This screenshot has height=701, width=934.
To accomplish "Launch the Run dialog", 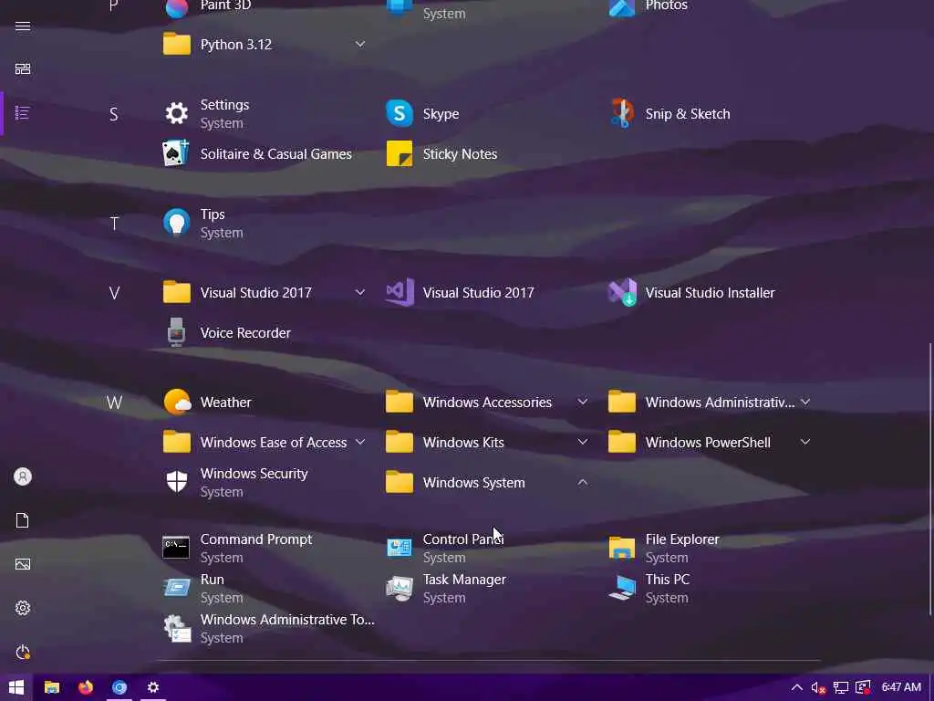I will coord(265,589).
